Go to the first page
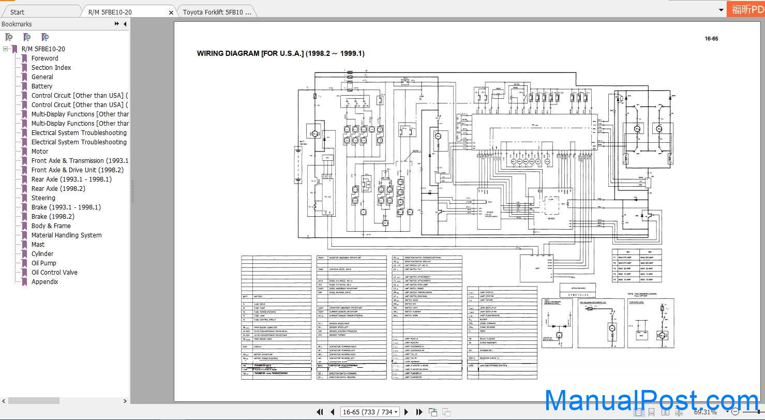This screenshot has height=420, width=765. coord(321,412)
